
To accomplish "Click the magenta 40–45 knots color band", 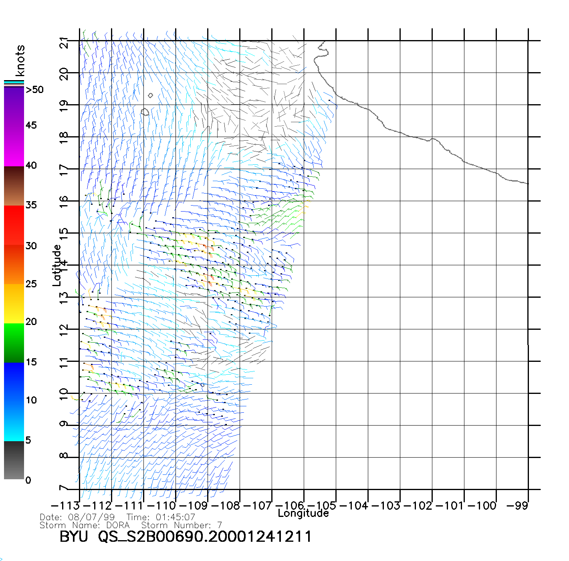I will pos(14,146).
